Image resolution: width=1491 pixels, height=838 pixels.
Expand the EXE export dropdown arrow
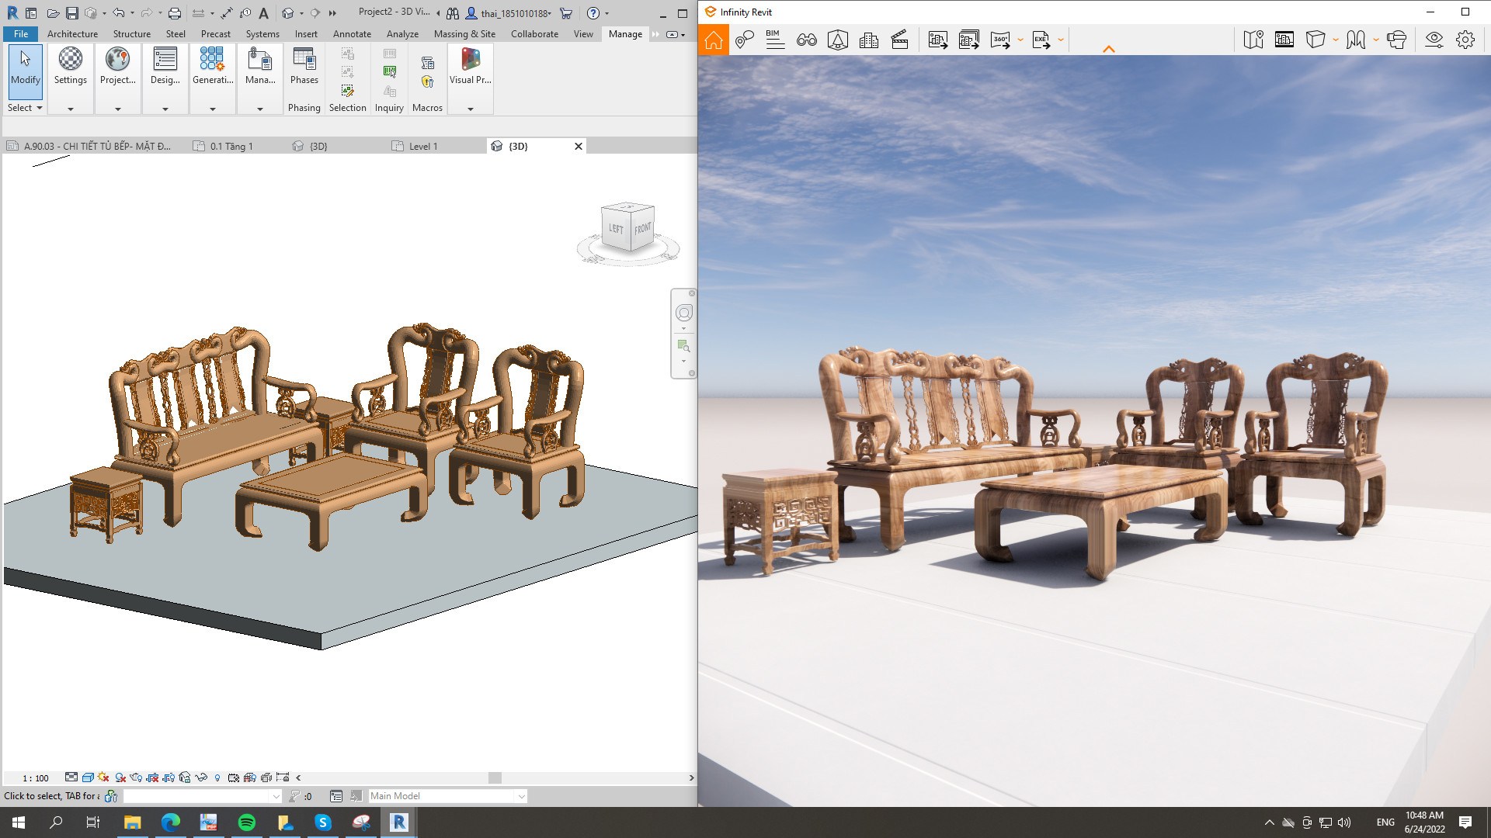1061,40
